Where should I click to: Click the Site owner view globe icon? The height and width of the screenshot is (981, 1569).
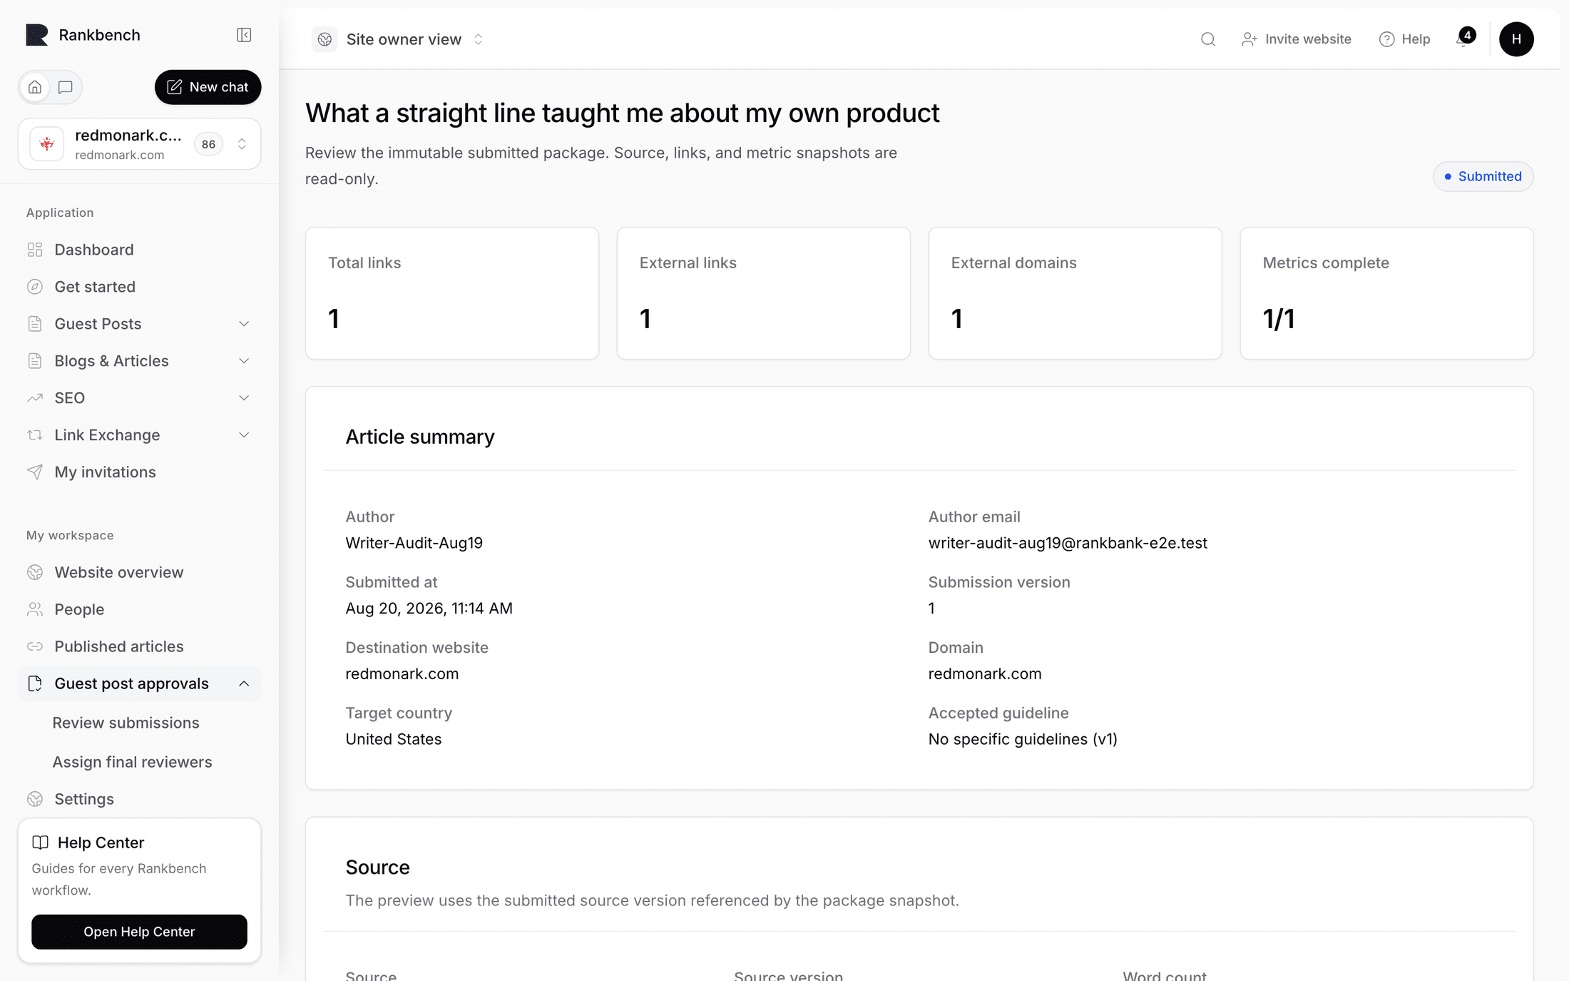(324, 39)
